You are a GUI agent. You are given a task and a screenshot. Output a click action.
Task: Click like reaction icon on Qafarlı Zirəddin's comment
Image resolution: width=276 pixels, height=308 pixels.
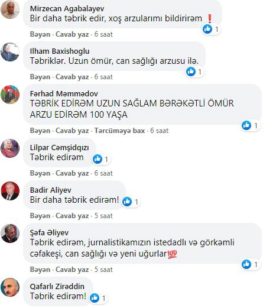95,298
